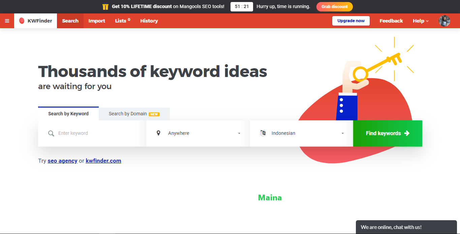Screen dimensions: 460x234
Task: Open the Import menu item
Action: pos(97,21)
